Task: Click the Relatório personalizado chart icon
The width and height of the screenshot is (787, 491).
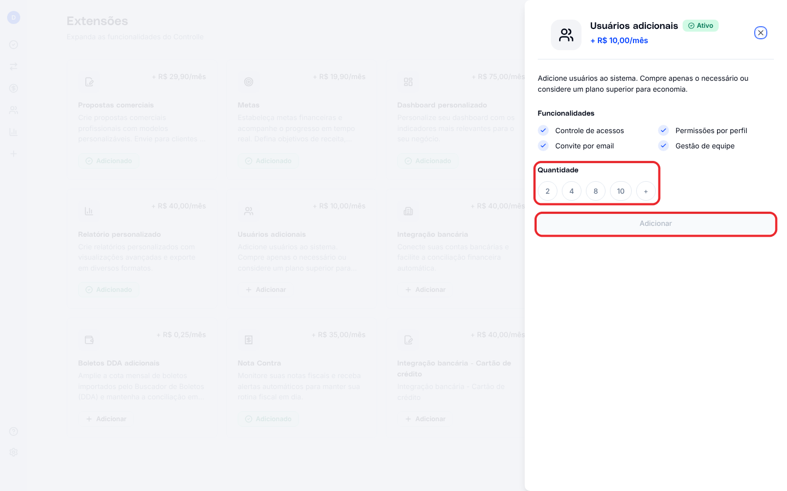Action: point(89,211)
